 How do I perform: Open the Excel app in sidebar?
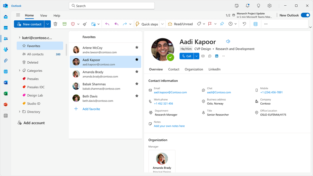[6, 93]
